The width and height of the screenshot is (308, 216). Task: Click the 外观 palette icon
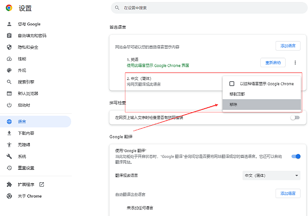click(9, 71)
